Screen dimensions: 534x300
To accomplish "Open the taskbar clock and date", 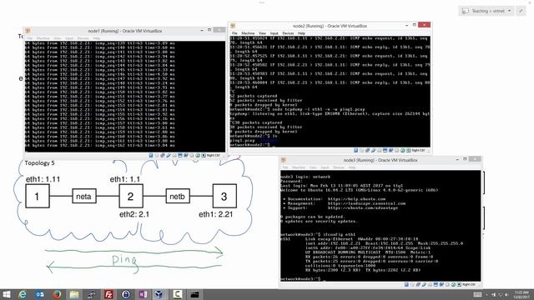I will pyautogui.click(x=521, y=294).
